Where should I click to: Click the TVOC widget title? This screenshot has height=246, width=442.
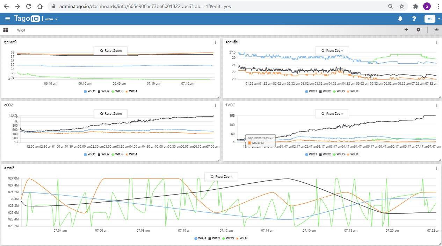[x=230, y=105]
